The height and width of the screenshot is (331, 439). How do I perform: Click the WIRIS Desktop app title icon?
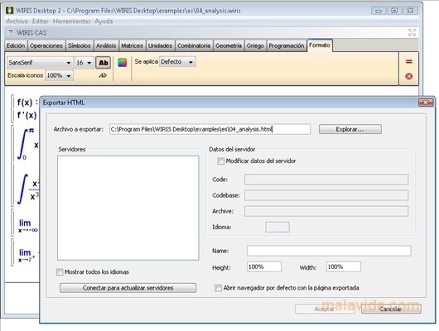[9, 11]
